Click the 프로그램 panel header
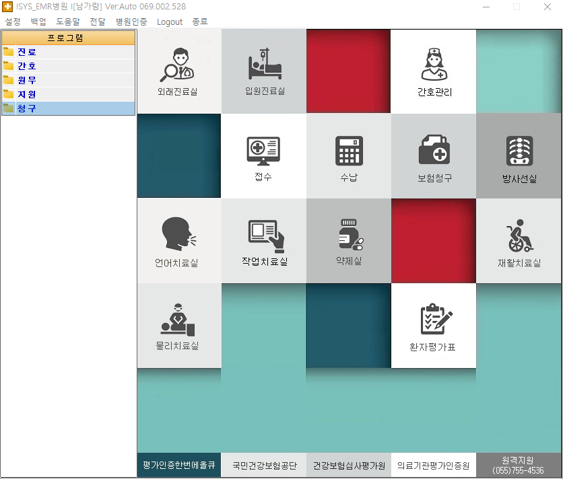This screenshot has height=479, width=563. 68,38
